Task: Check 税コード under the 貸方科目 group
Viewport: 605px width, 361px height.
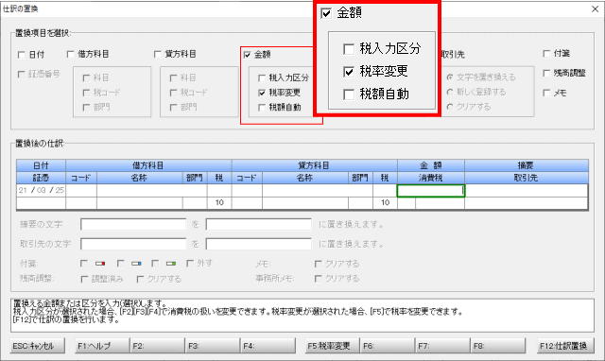Action: click(x=174, y=93)
